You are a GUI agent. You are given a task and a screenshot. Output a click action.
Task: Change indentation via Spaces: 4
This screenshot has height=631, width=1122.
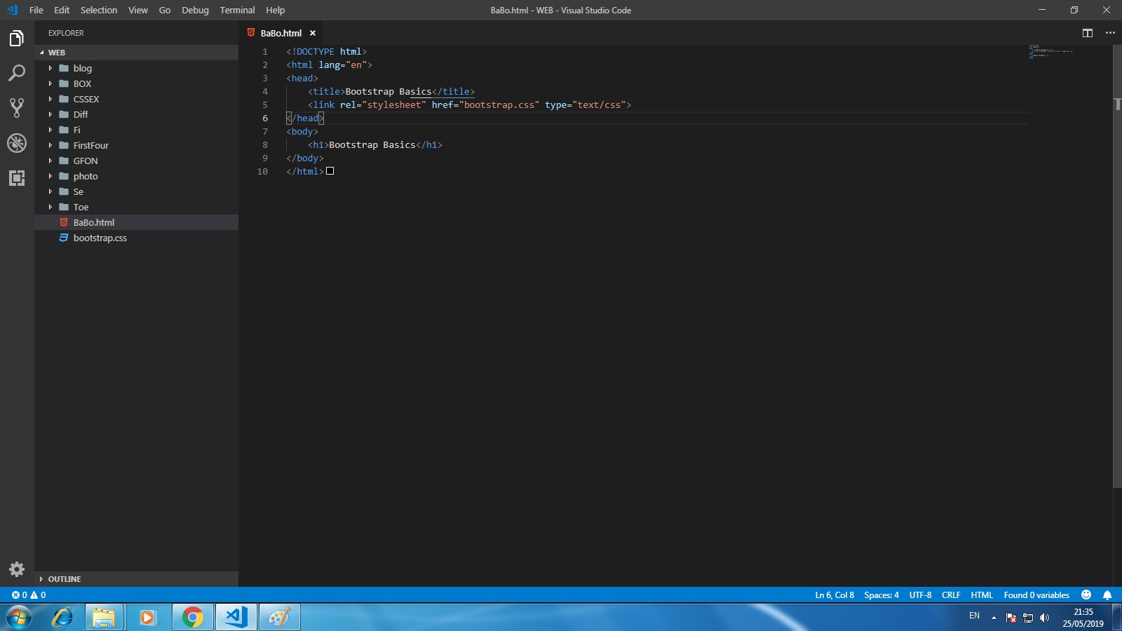pyautogui.click(x=881, y=595)
